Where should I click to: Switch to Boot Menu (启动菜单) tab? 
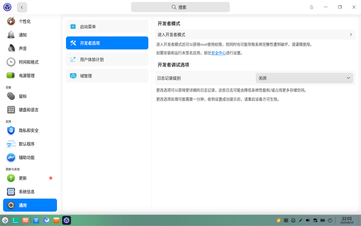tap(107, 27)
